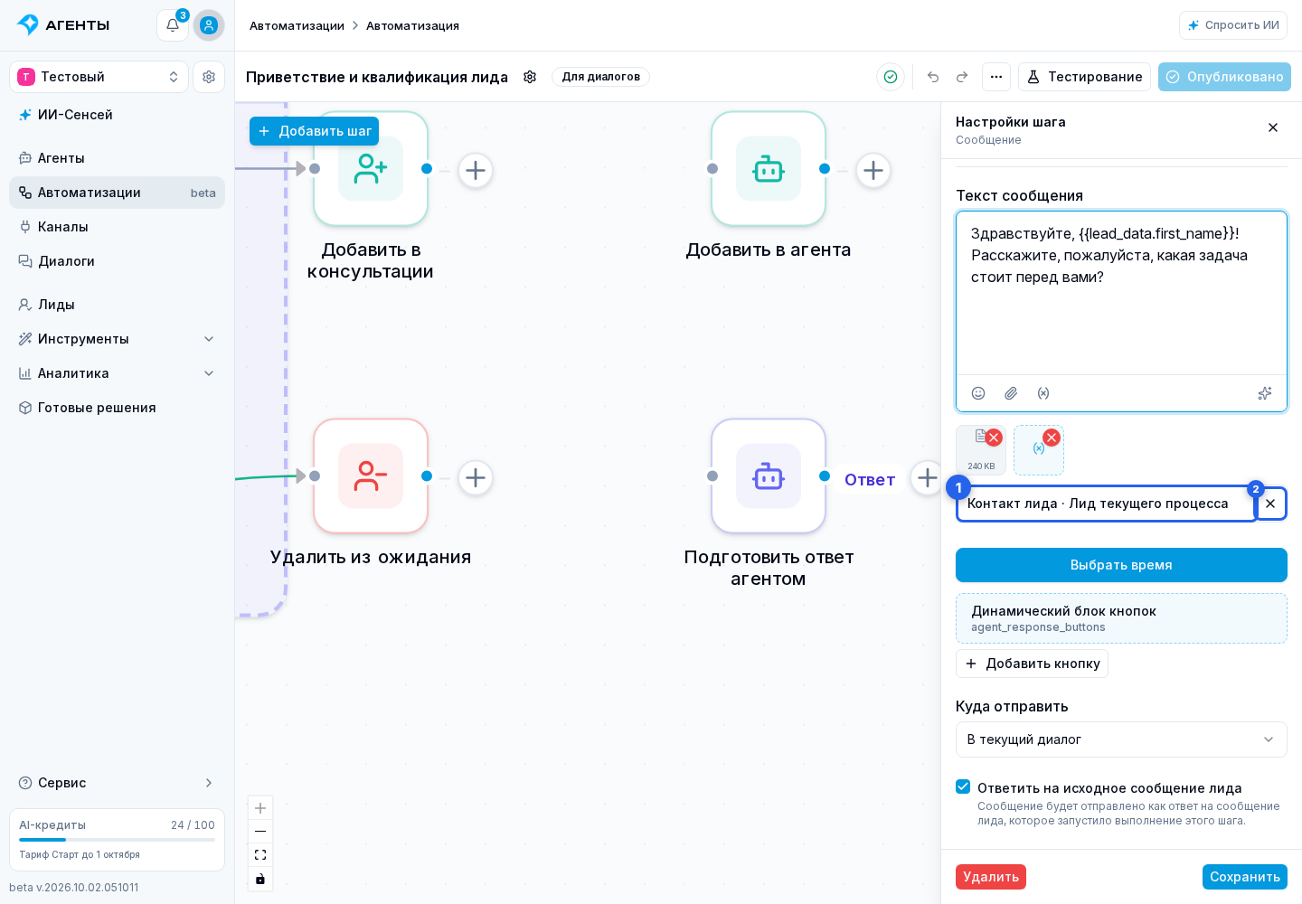Open Готовые решения
The image size is (1302, 904).
point(117,408)
